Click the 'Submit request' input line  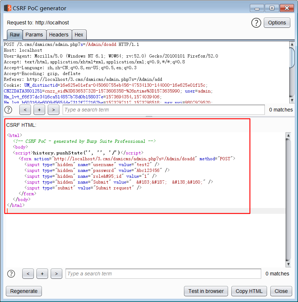tap(83, 188)
